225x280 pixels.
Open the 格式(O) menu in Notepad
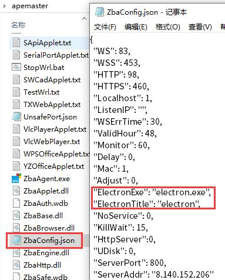(168, 27)
